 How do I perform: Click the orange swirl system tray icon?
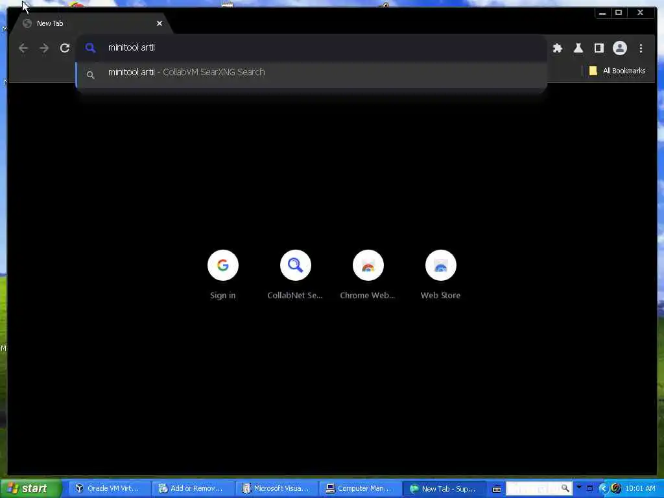[616, 488]
